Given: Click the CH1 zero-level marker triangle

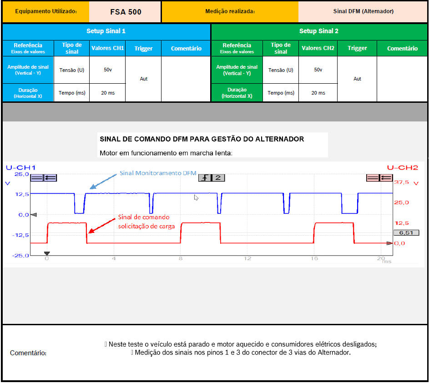Looking at the screenshot, I should point(33,215).
